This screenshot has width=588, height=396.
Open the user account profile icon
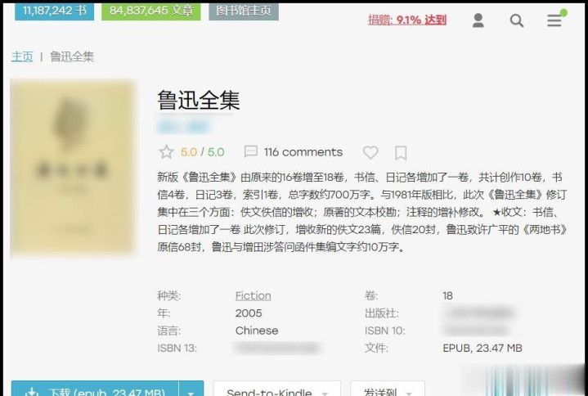478,20
